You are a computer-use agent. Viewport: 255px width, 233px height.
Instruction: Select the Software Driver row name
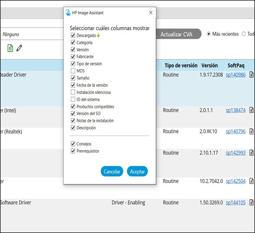click(x=16, y=202)
